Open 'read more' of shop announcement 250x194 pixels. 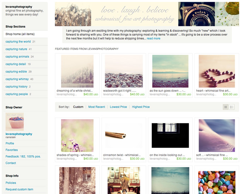coord(153,38)
